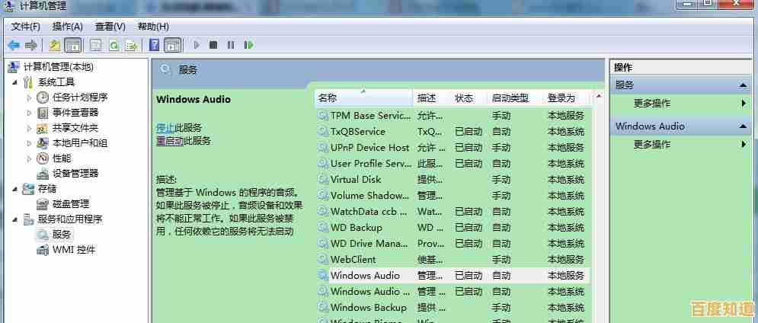The width and height of the screenshot is (758, 323).
Task: Click the Export list toolbar icon
Action: coord(131,46)
